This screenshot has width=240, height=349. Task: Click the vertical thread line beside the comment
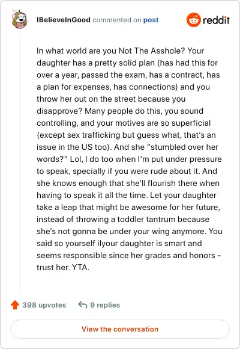coord(20,160)
